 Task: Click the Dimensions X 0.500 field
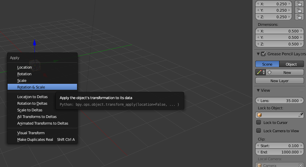pyautogui.click(x=279, y=31)
